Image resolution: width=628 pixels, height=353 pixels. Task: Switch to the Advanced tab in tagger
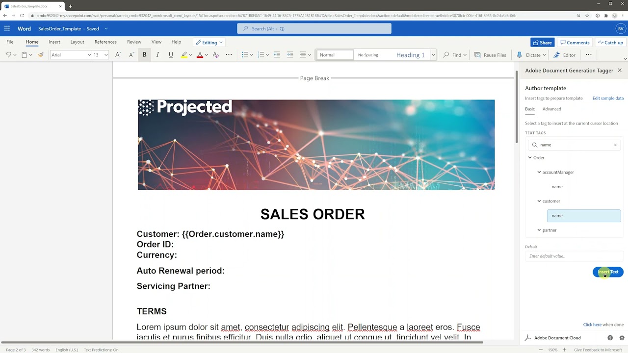pos(551,109)
